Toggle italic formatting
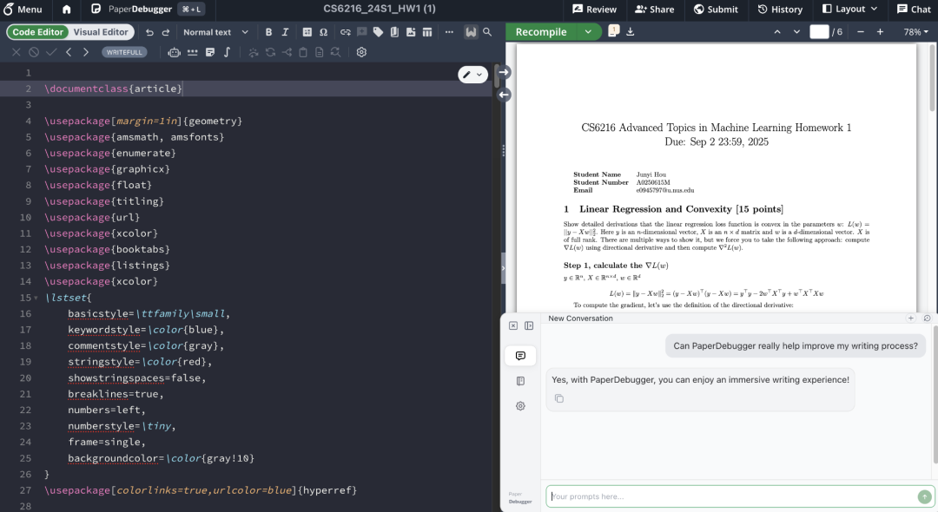938x512 pixels. [284, 31]
